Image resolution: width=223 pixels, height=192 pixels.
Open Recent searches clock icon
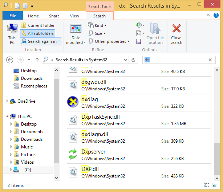pyautogui.click(x=140, y=25)
